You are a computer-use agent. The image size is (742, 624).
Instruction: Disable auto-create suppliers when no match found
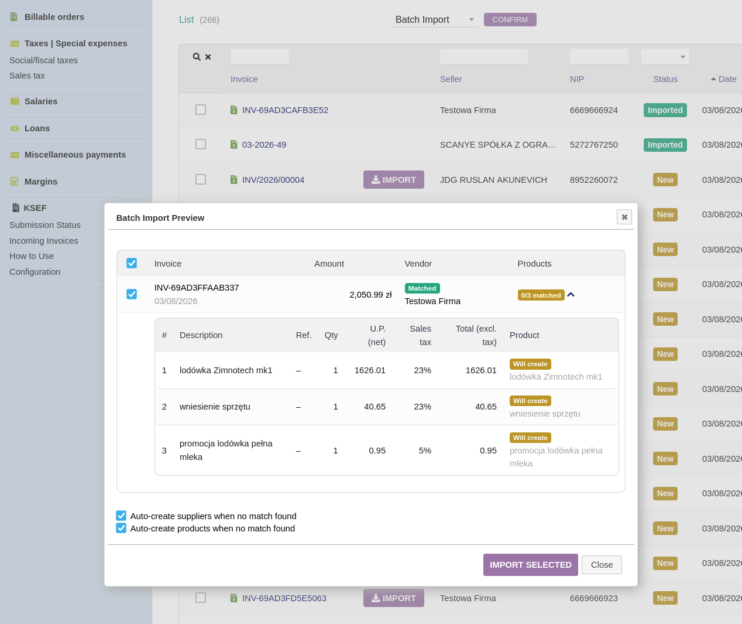[121, 516]
